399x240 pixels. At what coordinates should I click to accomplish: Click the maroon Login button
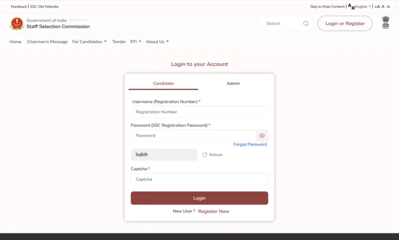point(199,198)
